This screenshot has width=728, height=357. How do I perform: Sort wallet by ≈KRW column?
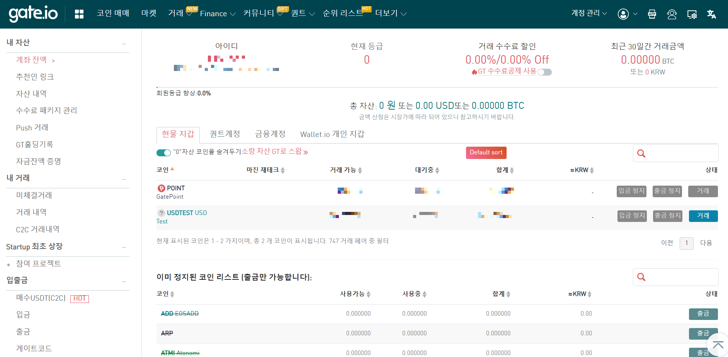pos(592,170)
